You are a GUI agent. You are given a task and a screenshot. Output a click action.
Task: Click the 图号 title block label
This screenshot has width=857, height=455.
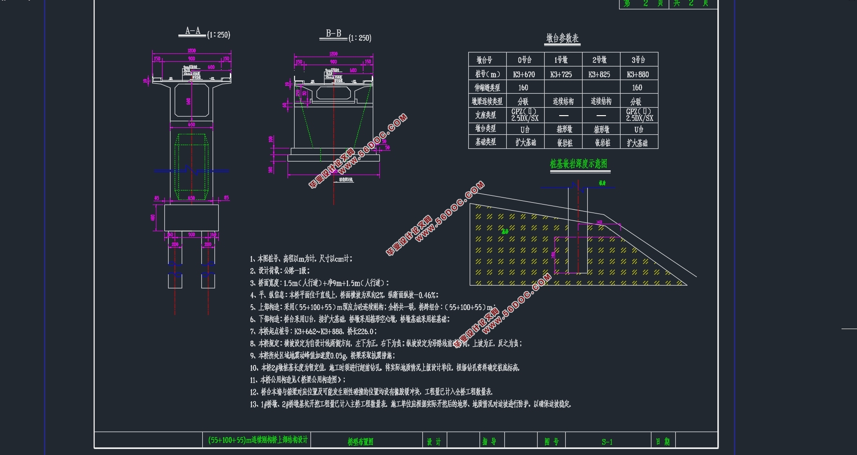tap(551, 441)
